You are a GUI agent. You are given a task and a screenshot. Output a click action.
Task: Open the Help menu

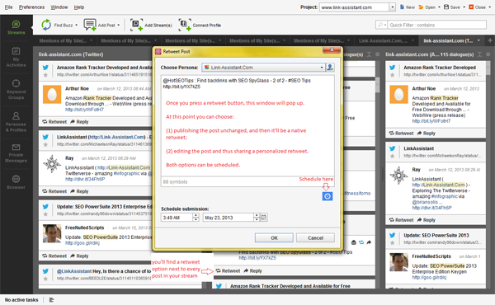pos(79,7)
